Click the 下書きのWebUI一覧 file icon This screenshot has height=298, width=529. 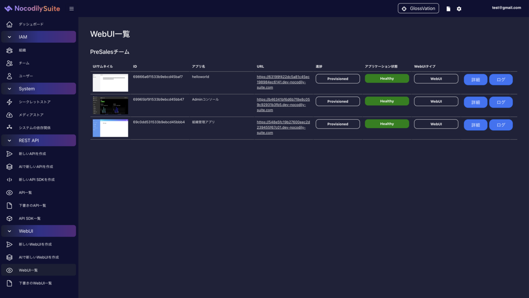9,283
